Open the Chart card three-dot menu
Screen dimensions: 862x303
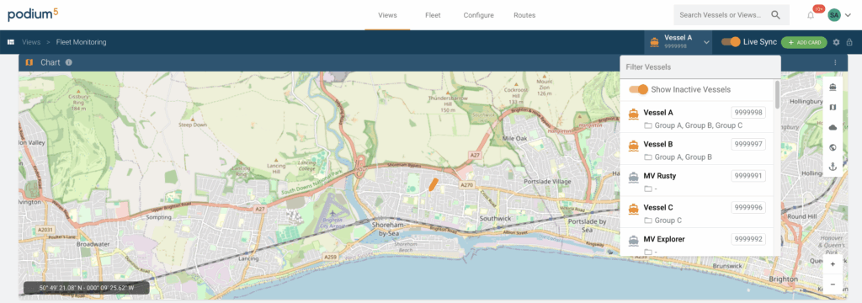(835, 62)
